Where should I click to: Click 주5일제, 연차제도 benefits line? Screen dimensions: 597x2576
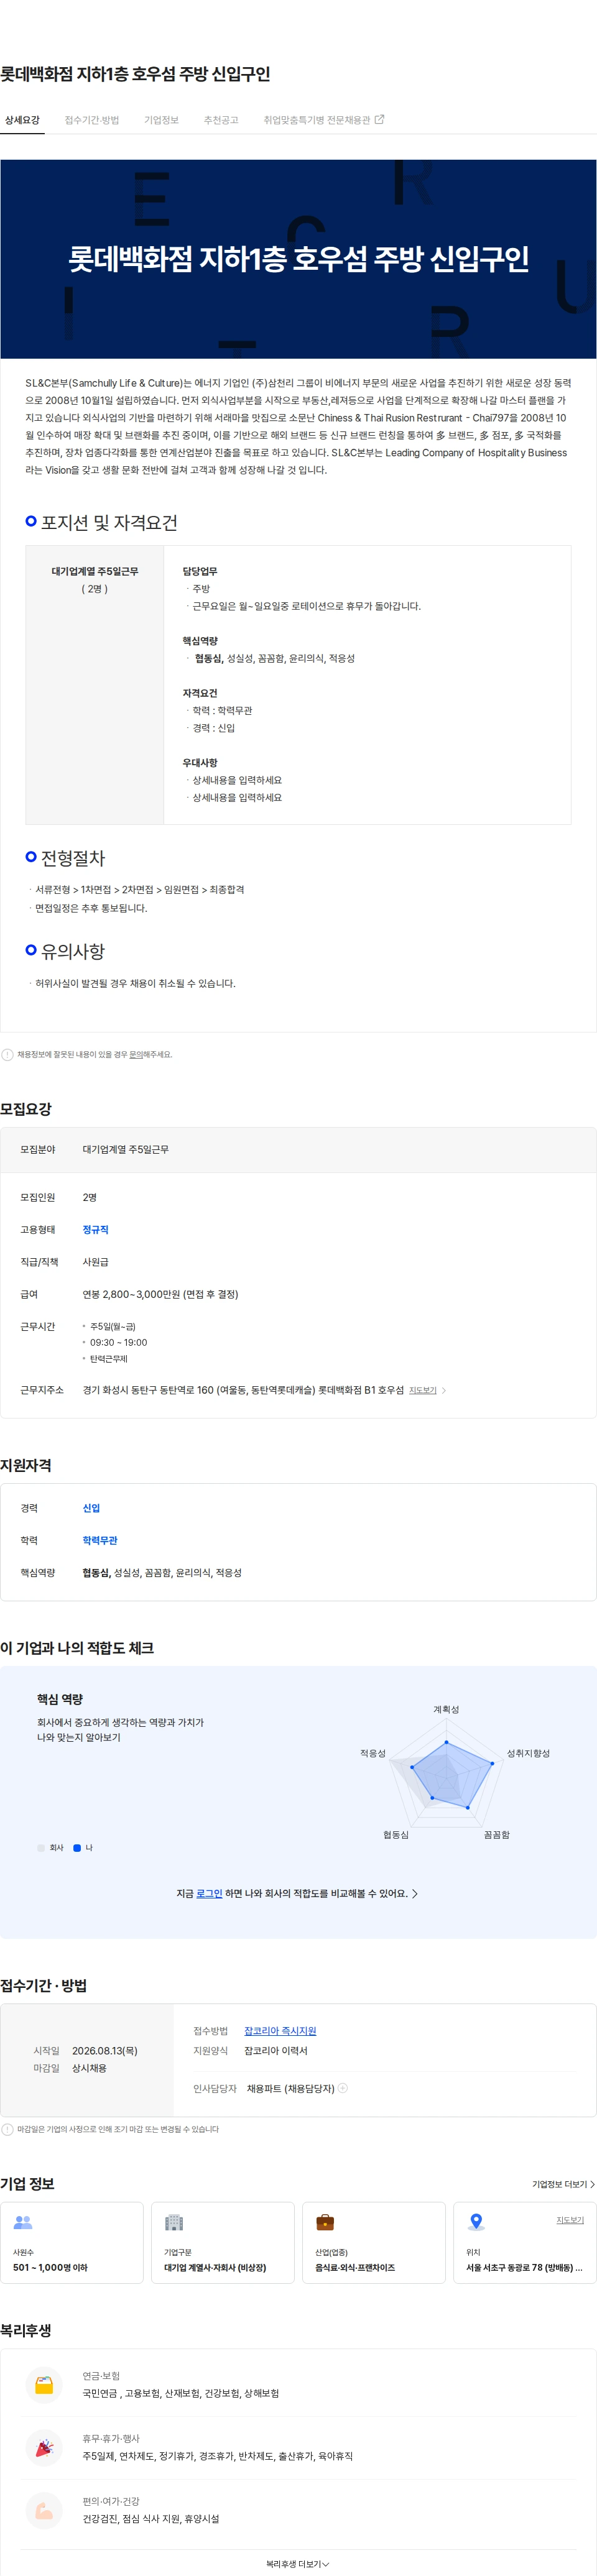pos(218,2456)
